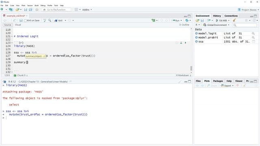
Task: Click the Create a project icon
Action: click(x=11, y=10)
